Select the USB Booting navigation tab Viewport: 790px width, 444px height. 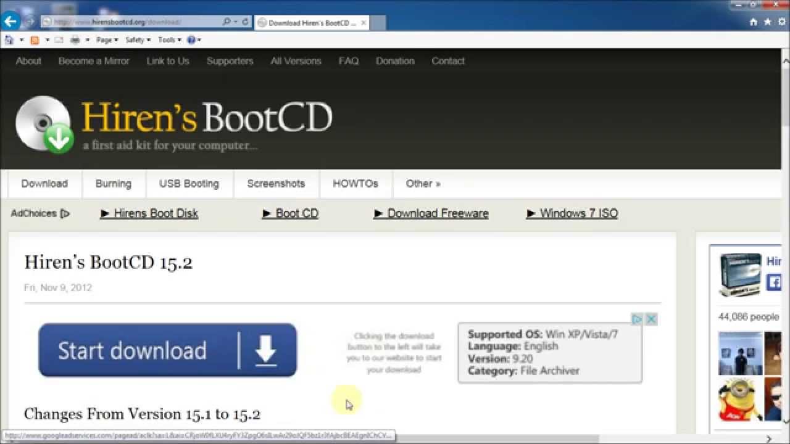[x=189, y=184]
